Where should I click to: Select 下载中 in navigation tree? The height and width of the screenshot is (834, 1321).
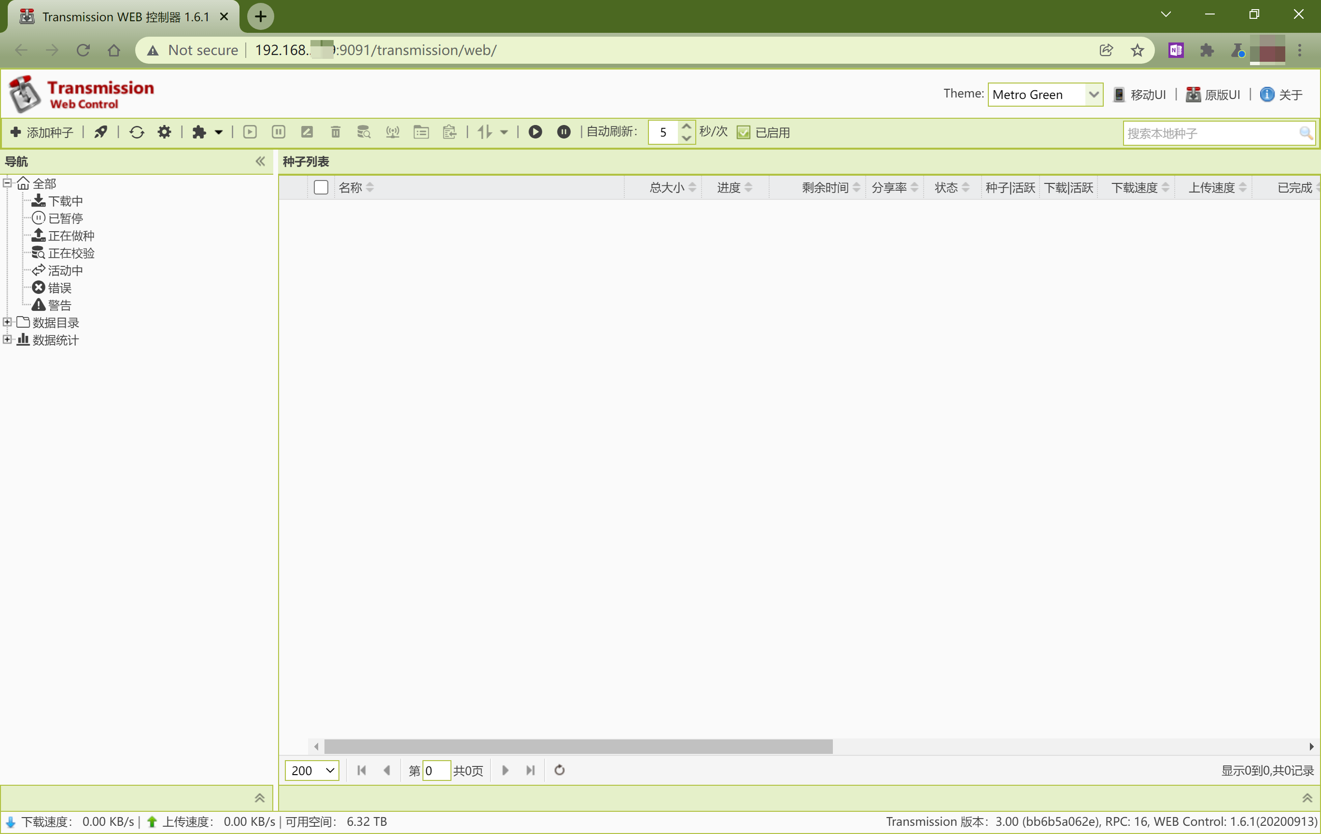coord(65,201)
